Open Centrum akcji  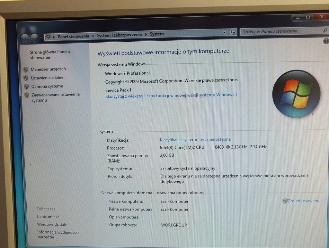[x=49, y=217]
